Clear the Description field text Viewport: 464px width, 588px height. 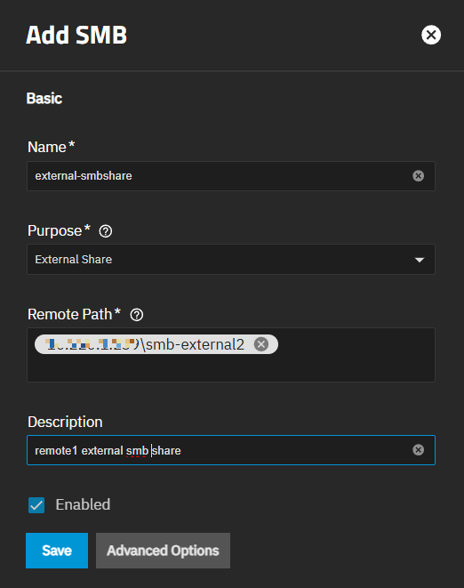(x=419, y=450)
